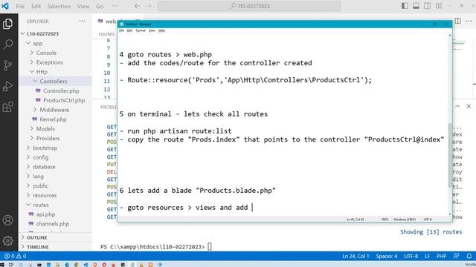Open the notifications bell in status bar
This screenshot has width=476, height=267.
tap(469, 256)
